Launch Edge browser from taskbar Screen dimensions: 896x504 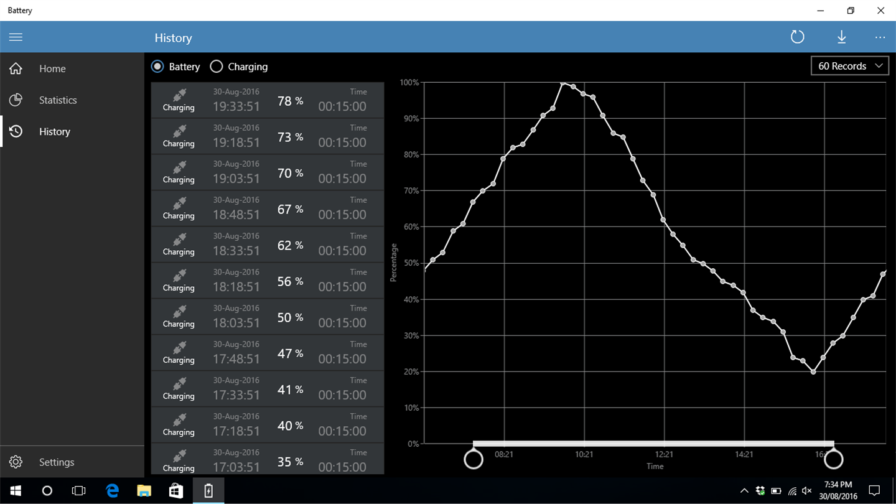click(x=112, y=491)
